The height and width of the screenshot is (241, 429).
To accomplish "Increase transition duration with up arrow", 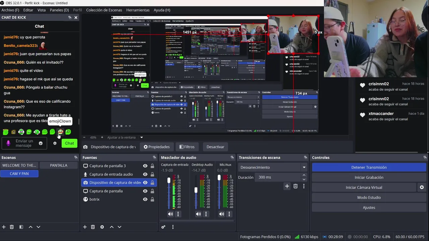I will (304, 175).
